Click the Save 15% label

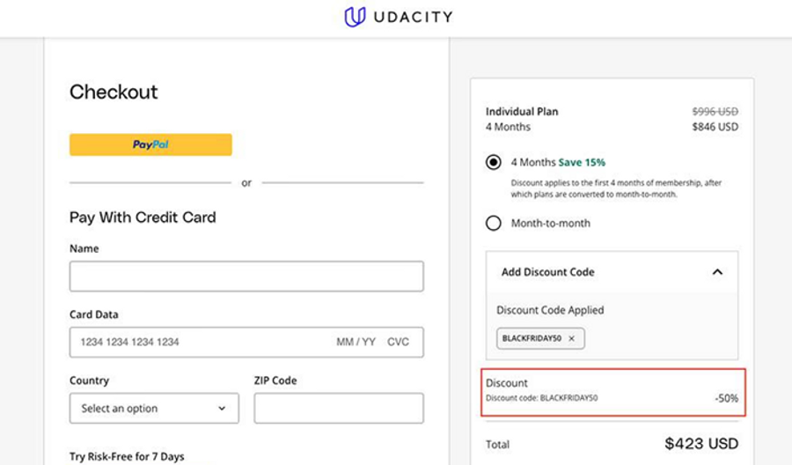(x=583, y=162)
